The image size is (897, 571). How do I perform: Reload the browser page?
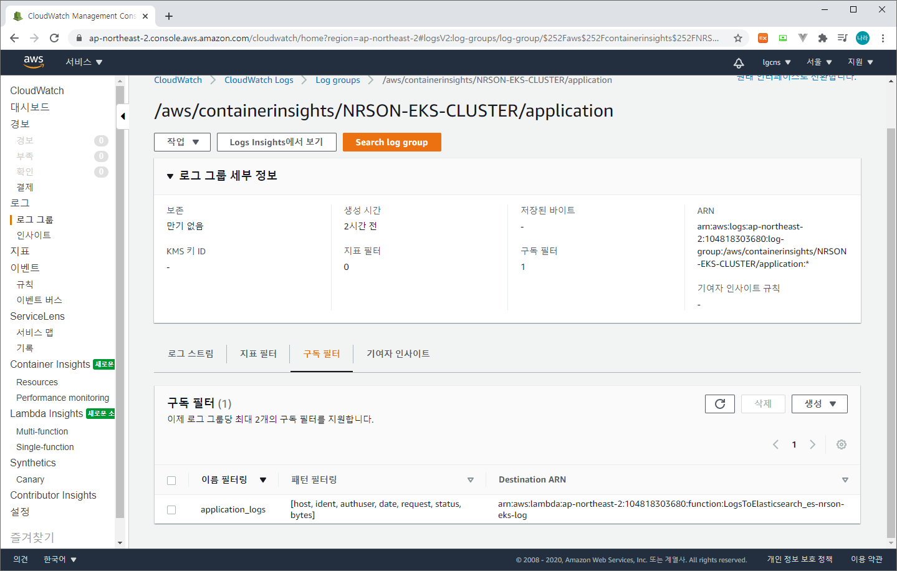[x=54, y=38]
